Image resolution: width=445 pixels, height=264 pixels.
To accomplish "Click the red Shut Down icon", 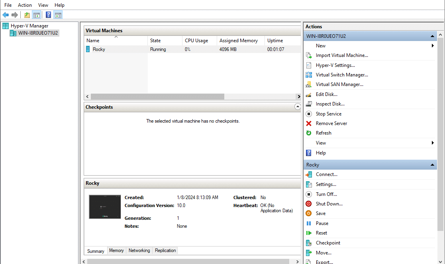I will (309, 204).
